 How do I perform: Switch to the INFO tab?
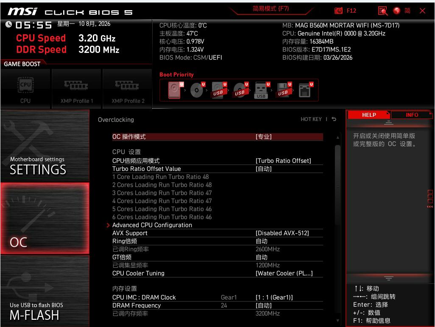[x=412, y=115]
